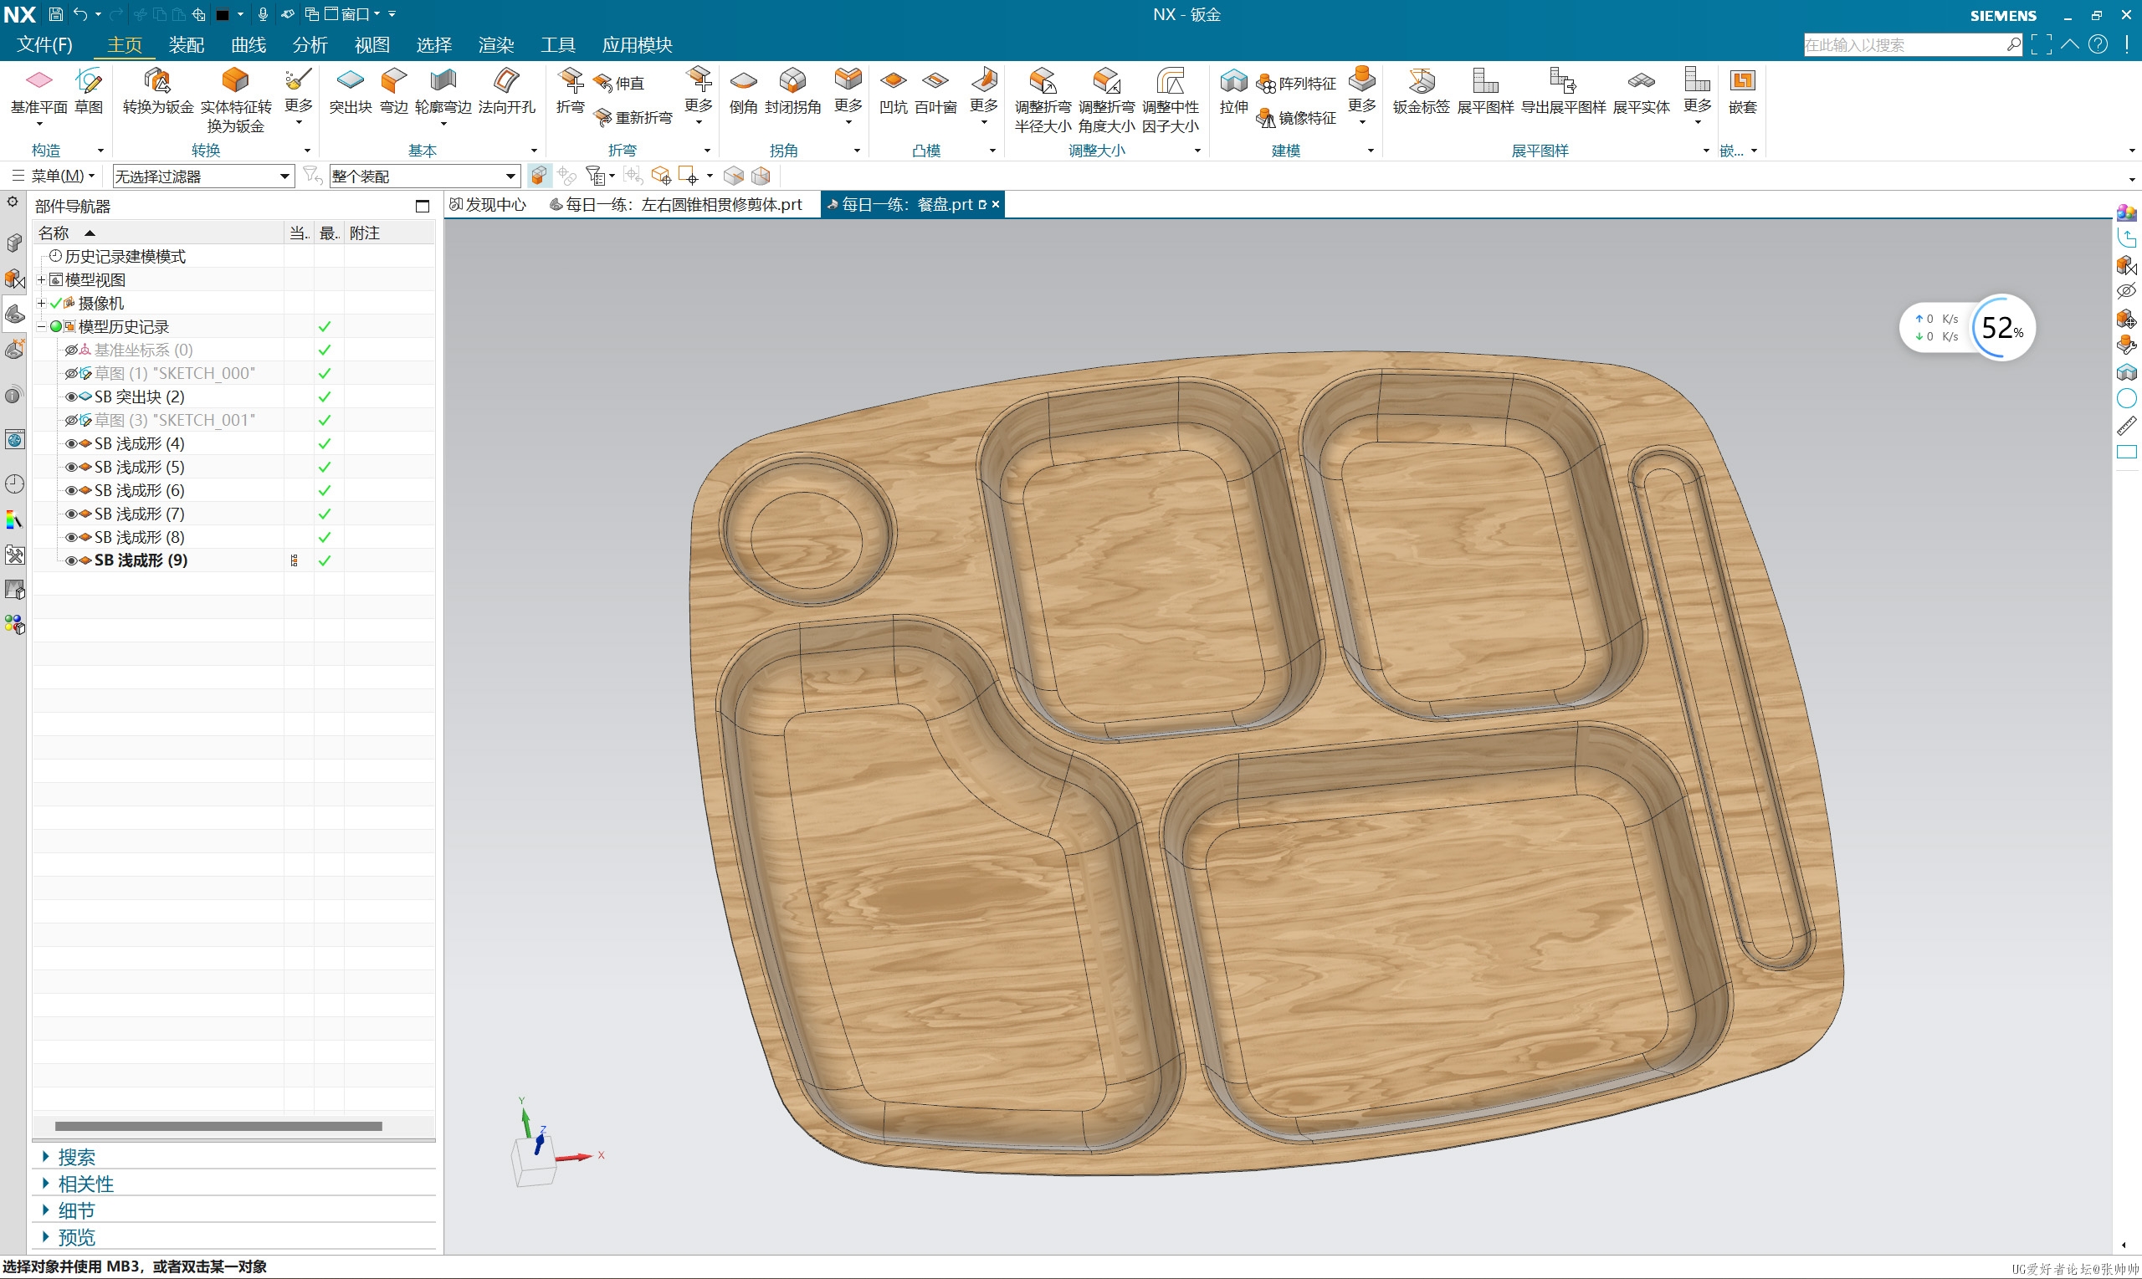Select the 封闭拐角 (Closed Corner) tool
This screenshot has height=1279, width=2142.
tap(793, 91)
